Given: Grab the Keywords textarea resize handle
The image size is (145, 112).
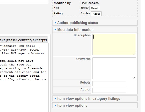Looking at the screenshot, I should [135, 78].
